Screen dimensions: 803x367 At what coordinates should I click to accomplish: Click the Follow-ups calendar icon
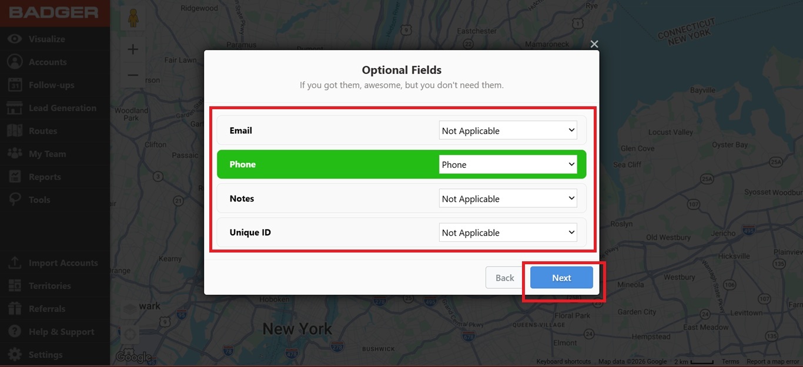tap(15, 85)
